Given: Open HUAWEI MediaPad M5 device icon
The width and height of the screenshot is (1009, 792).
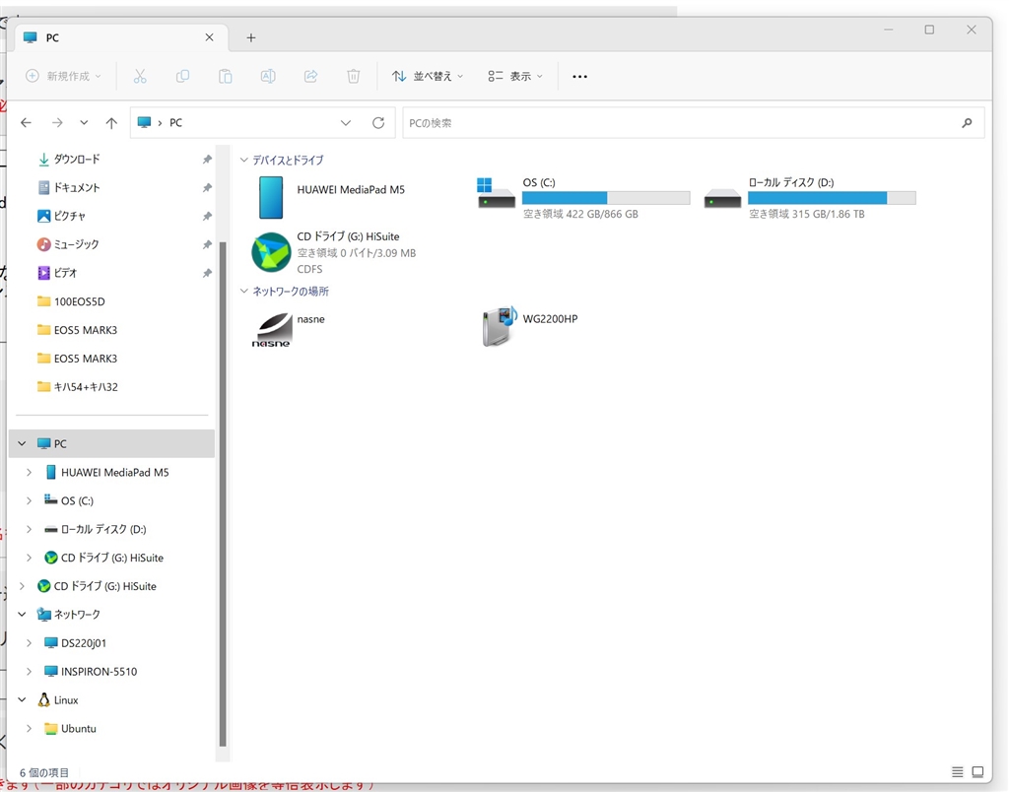Looking at the screenshot, I should [271, 198].
